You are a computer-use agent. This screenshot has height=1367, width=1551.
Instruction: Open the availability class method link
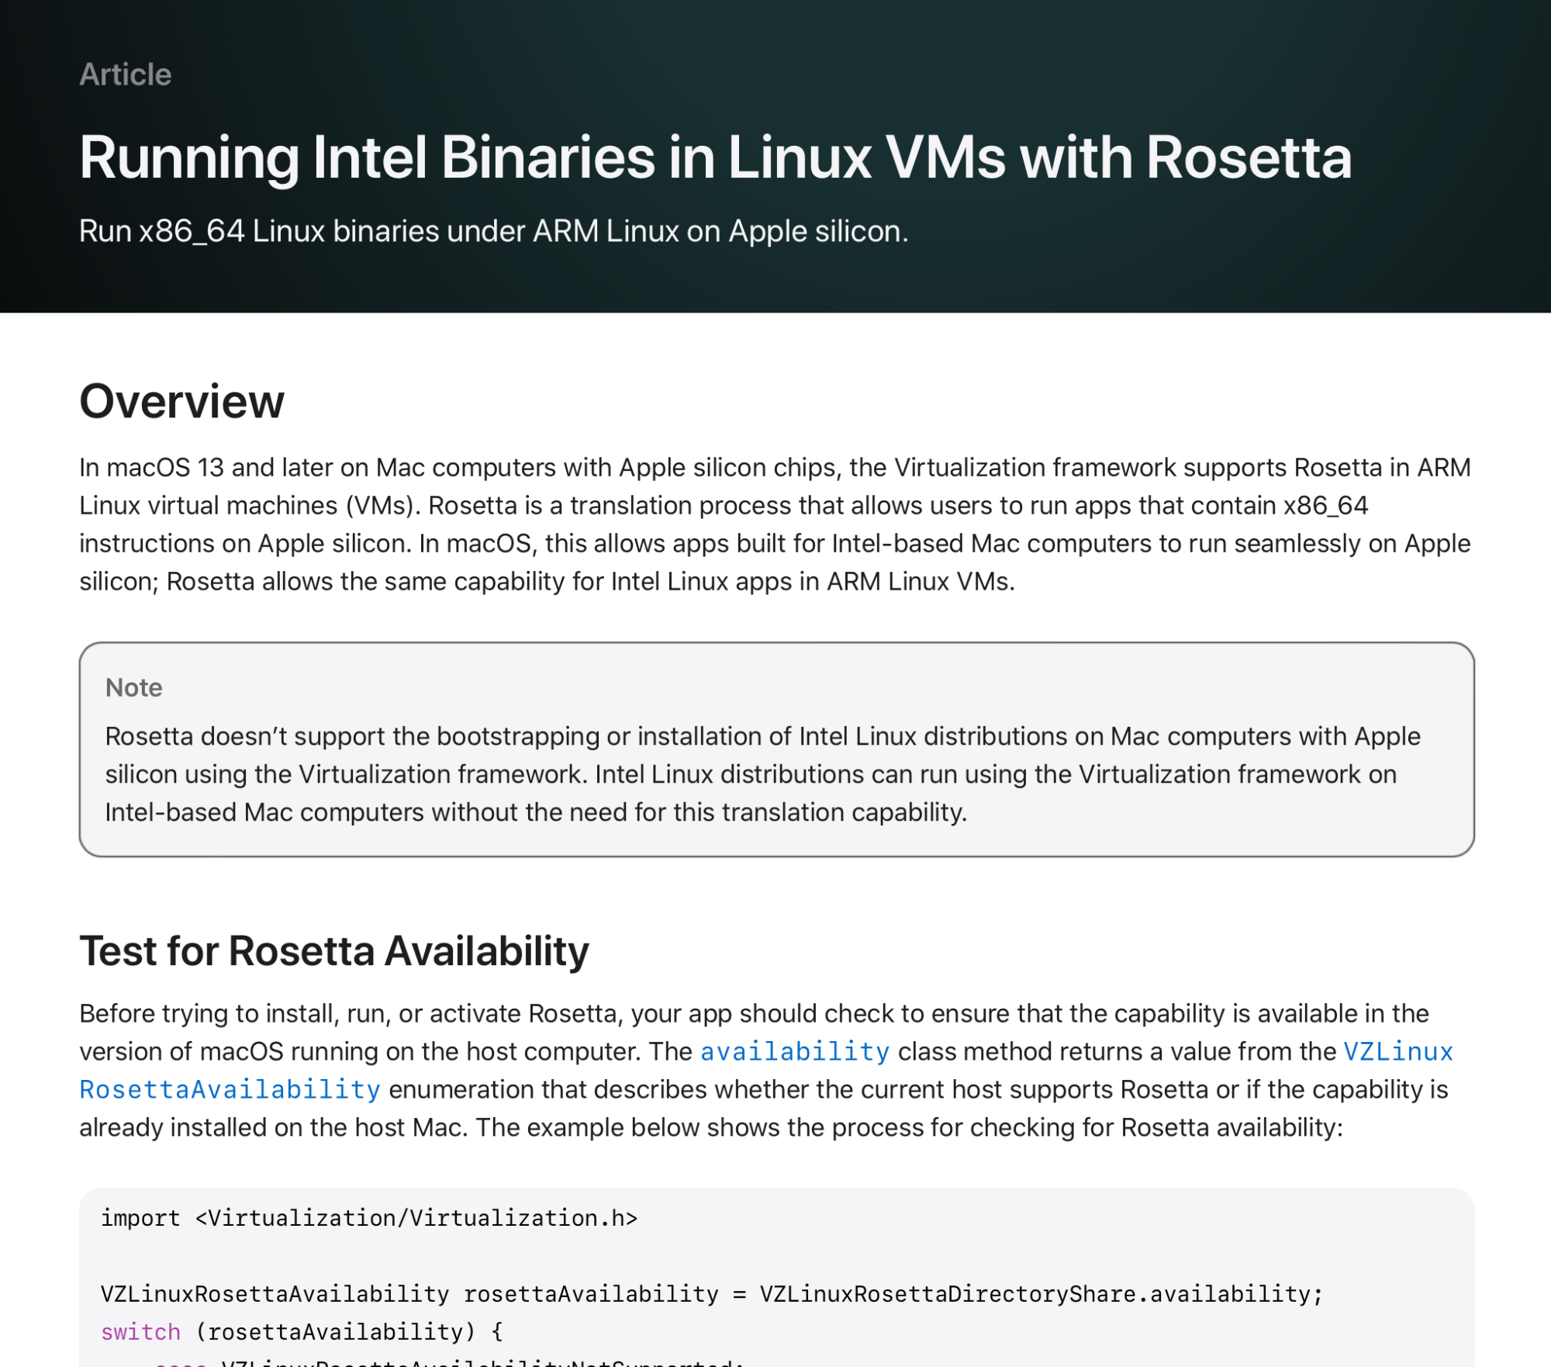795,1052
